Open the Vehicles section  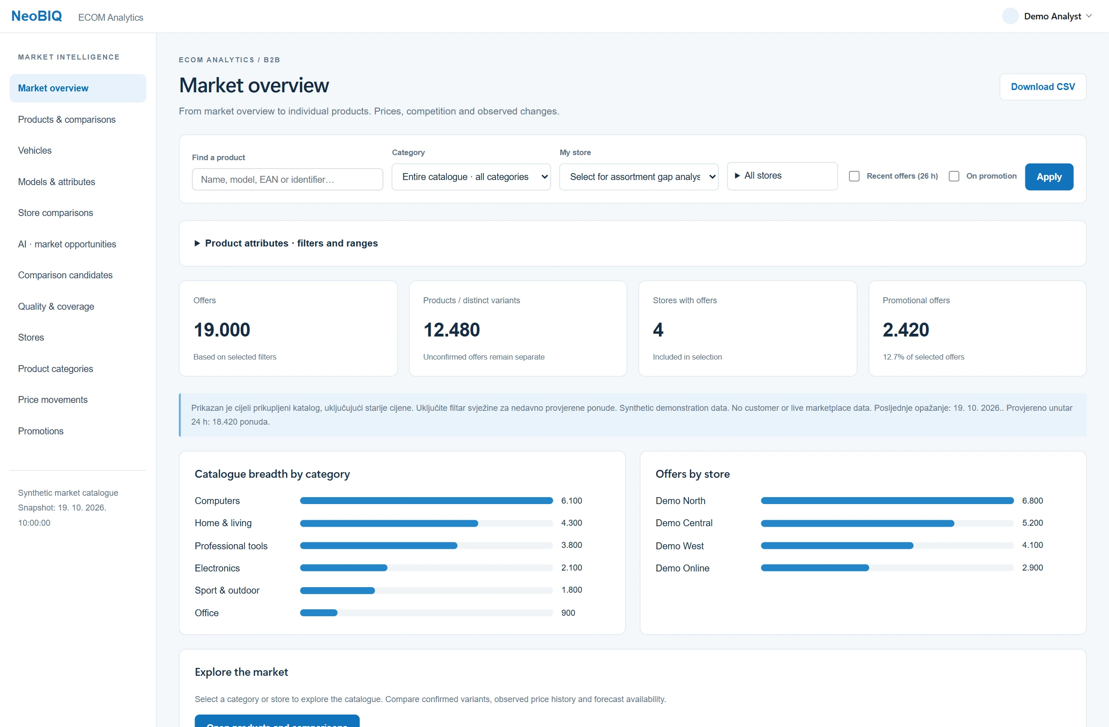(x=78, y=150)
